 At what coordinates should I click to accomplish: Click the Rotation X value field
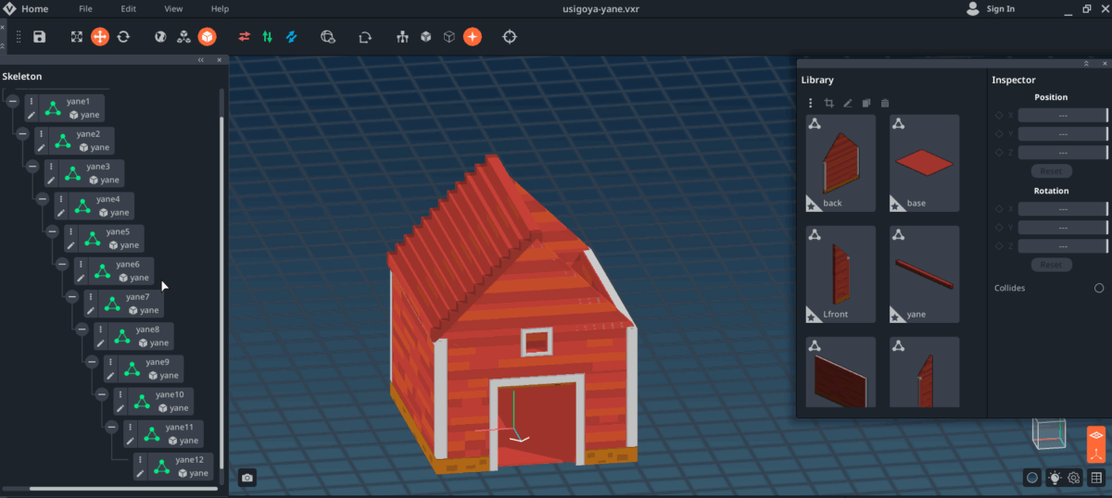click(x=1063, y=209)
